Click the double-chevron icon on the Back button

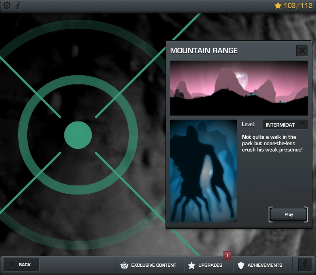pyautogui.click(x=12, y=264)
